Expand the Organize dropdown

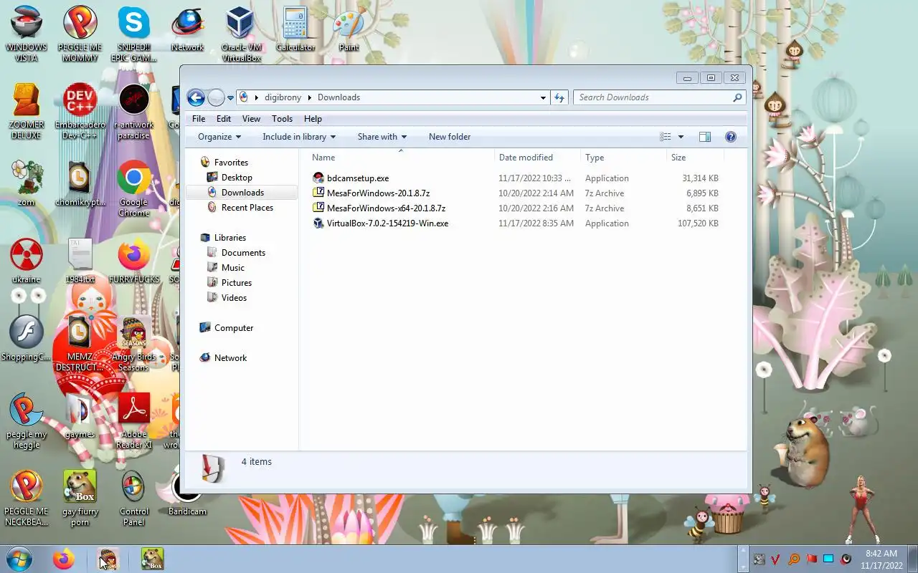click(219, 137)
